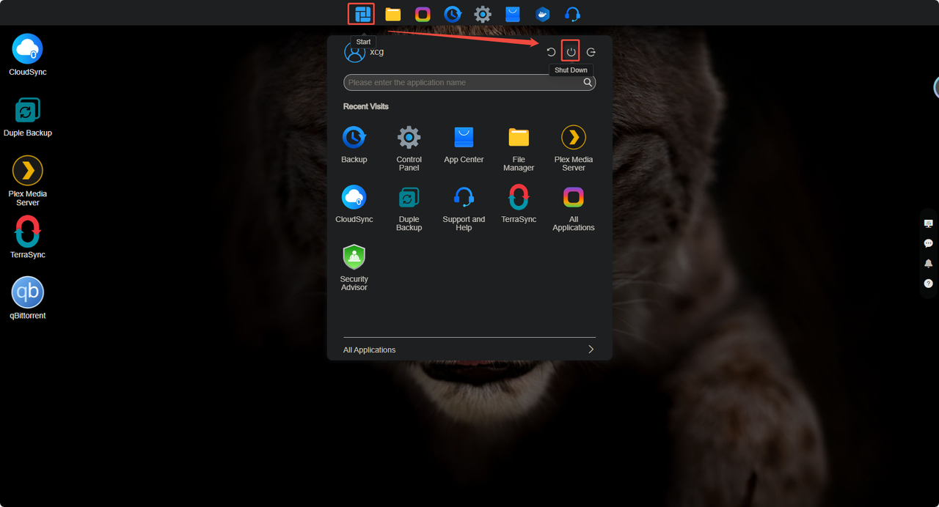
Task: Click the Recent Visits heading
Action: click(x=366, y=106)
